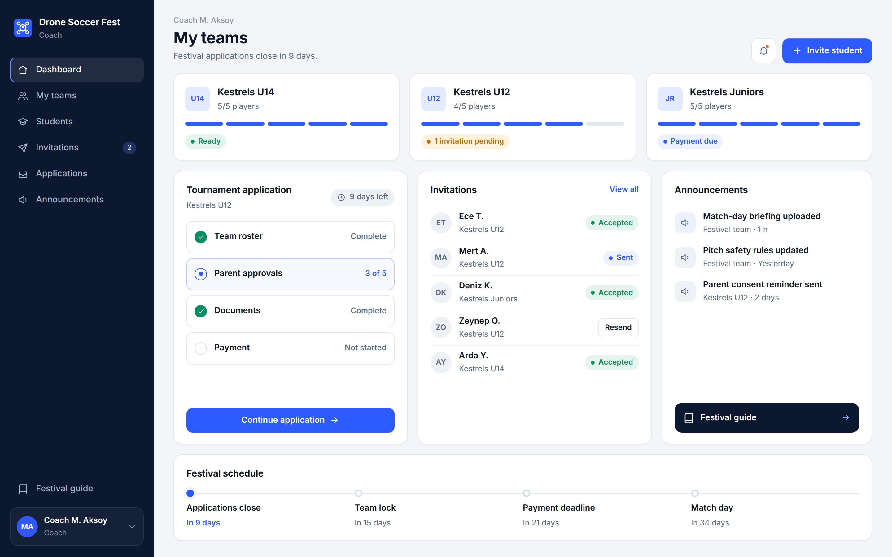Open Students in the sidebar
Image resolution: width=892 pixels, height=557 pixels.
[77, 122]
